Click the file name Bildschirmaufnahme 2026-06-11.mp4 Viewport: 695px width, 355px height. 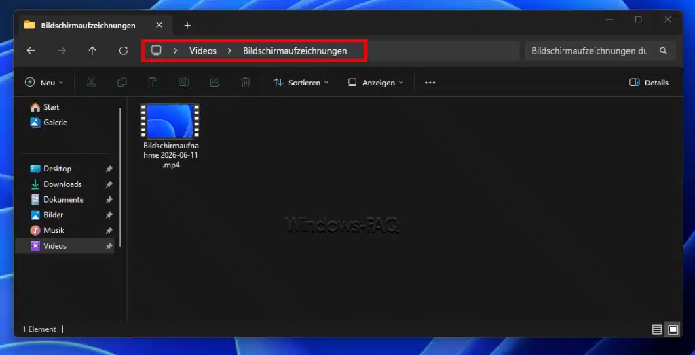(x=170, y=155)
